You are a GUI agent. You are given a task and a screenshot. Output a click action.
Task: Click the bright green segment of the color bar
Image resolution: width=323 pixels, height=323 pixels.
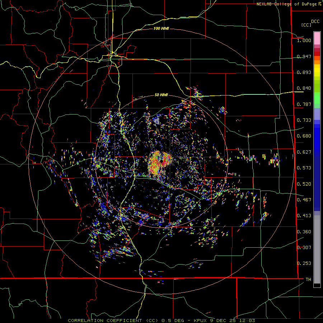317,98
